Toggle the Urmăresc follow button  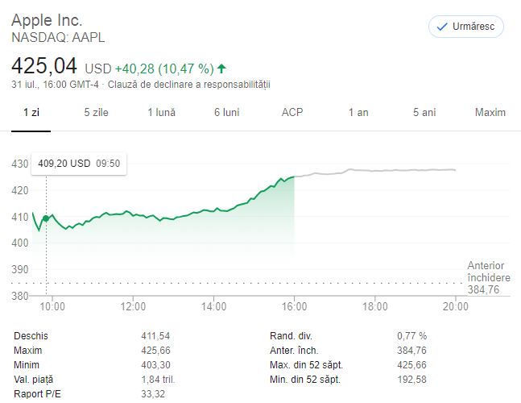pyautogui.click(x=466, y=27)
